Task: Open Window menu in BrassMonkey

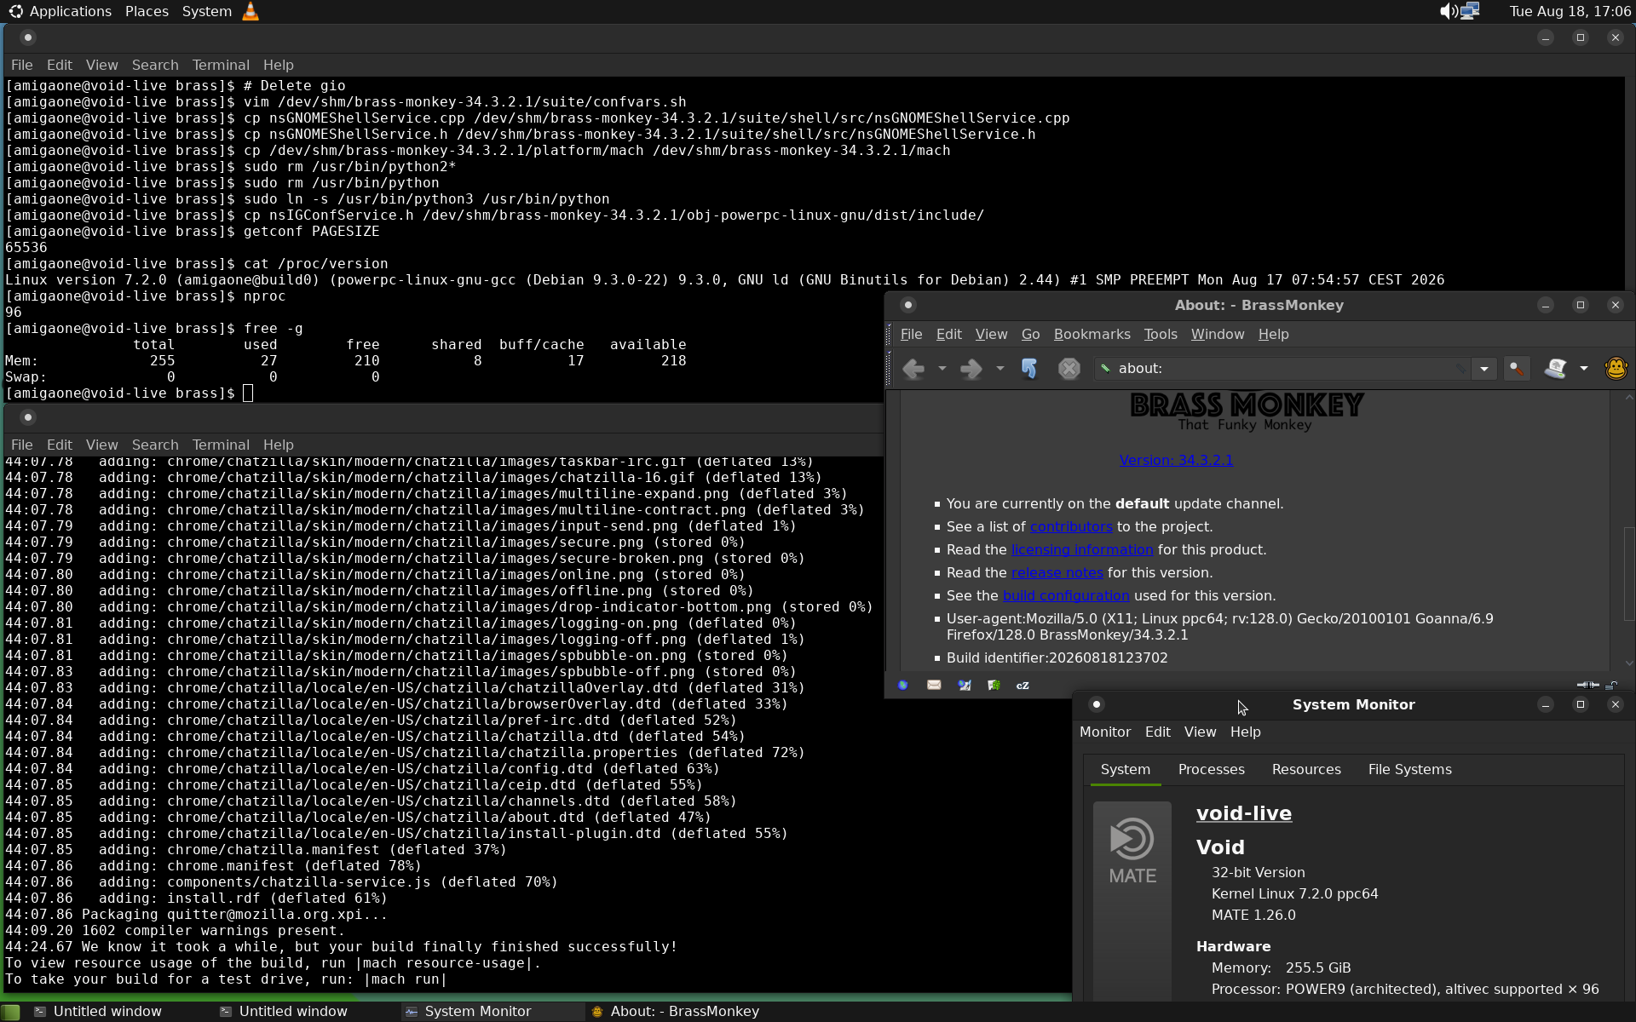Action: 1218,335
